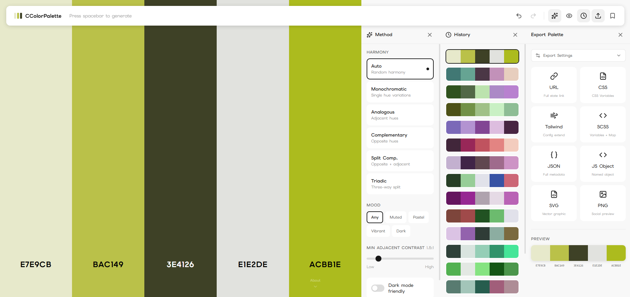Select the CSS export option
This screenshot has height=297, width=630.
coord(603,85)
